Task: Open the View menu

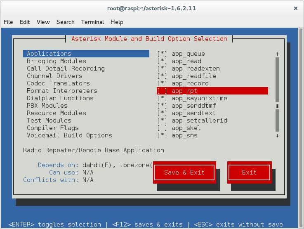Action: (x=43, y=22)
